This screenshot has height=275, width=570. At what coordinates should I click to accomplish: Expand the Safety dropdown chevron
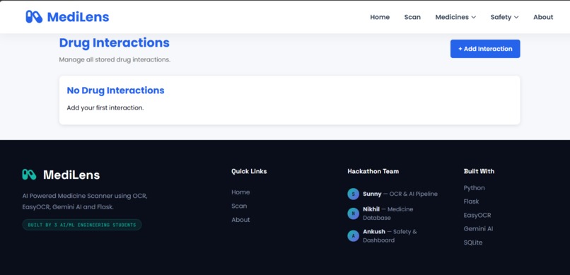(x=516, y=17)
